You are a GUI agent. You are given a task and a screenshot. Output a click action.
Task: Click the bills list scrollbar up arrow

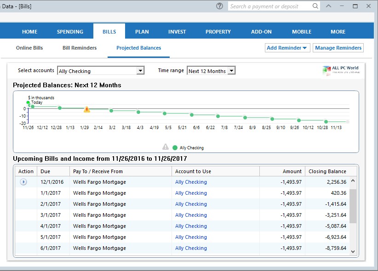point(353,181)
